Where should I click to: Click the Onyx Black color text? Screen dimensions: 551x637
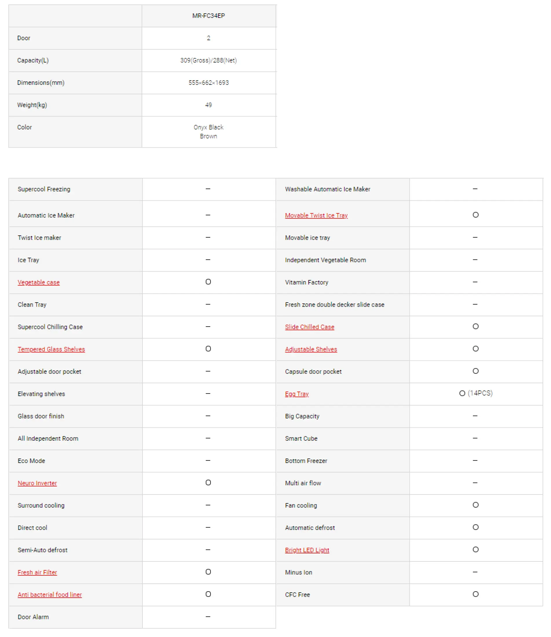click(208, 127)
